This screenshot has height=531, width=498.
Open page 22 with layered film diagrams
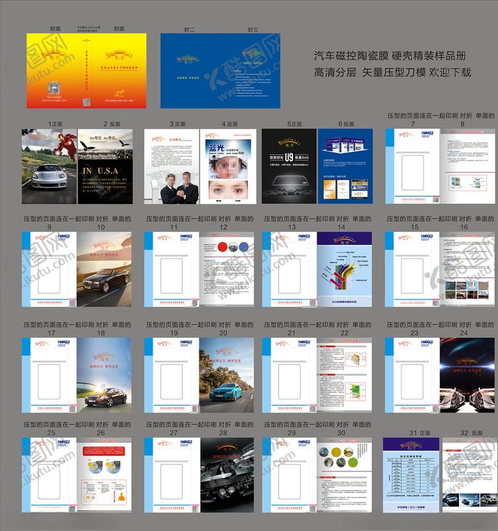(x=345, y=375)
